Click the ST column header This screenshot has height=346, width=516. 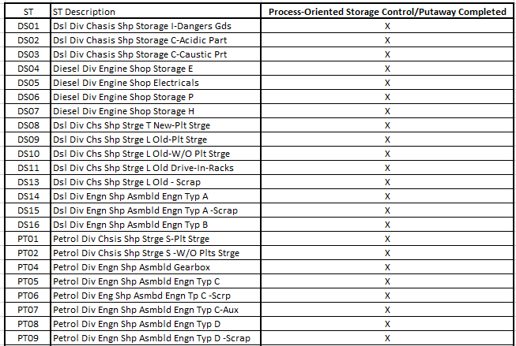[x=28, y=12]
